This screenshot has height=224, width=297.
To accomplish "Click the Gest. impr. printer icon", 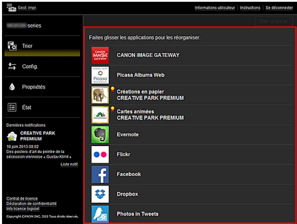I will (x=11, y=8).
